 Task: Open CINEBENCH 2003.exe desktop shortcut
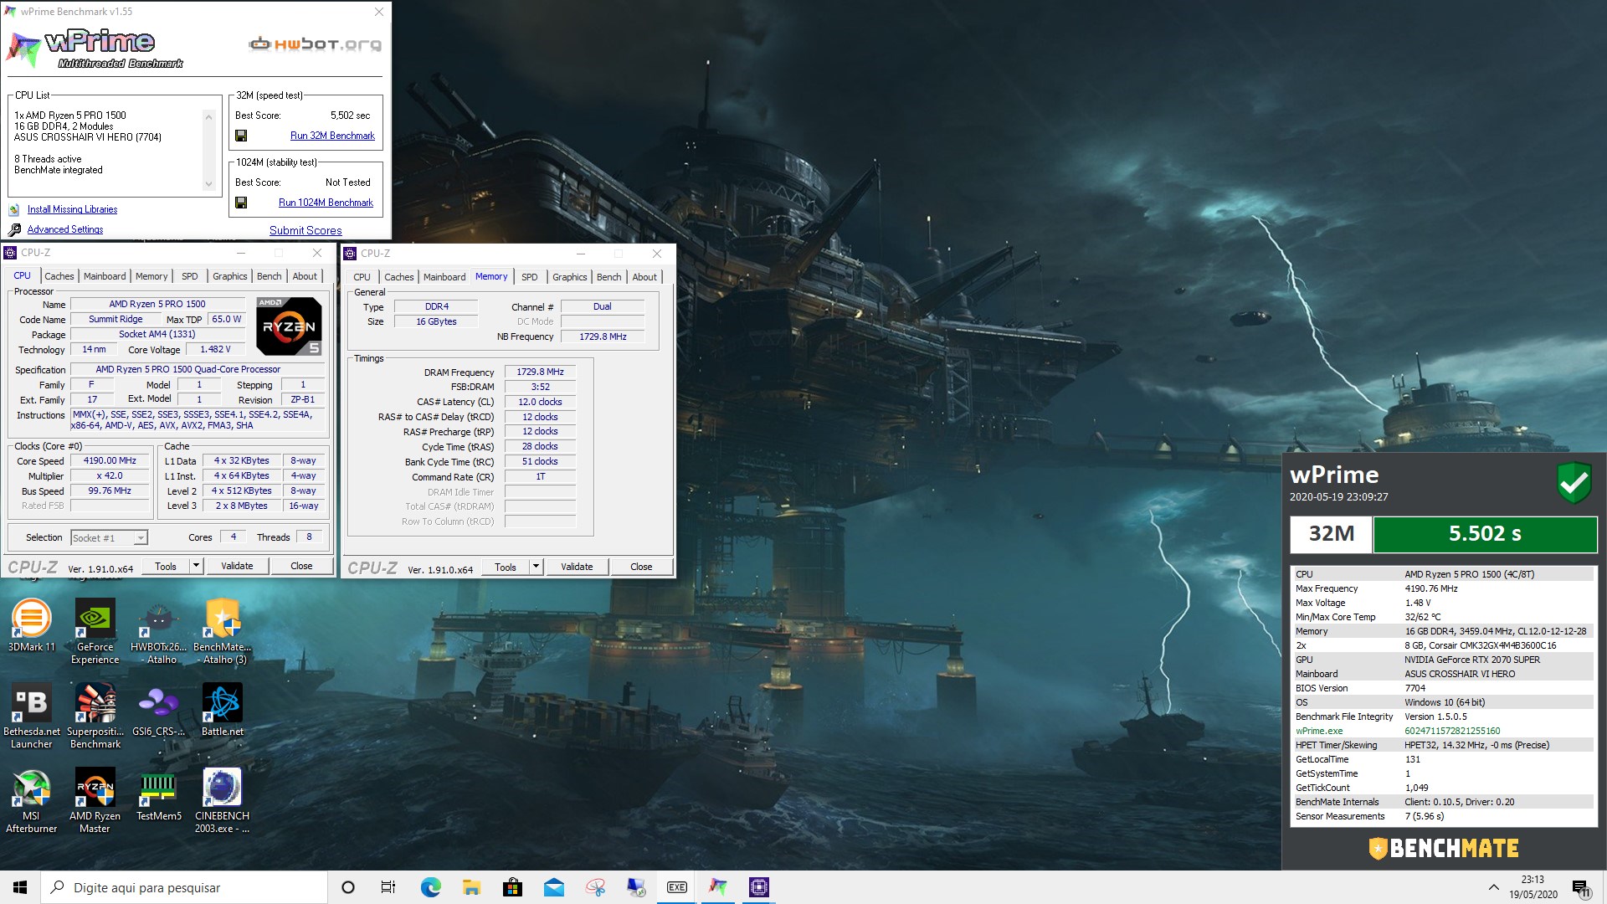222,801
